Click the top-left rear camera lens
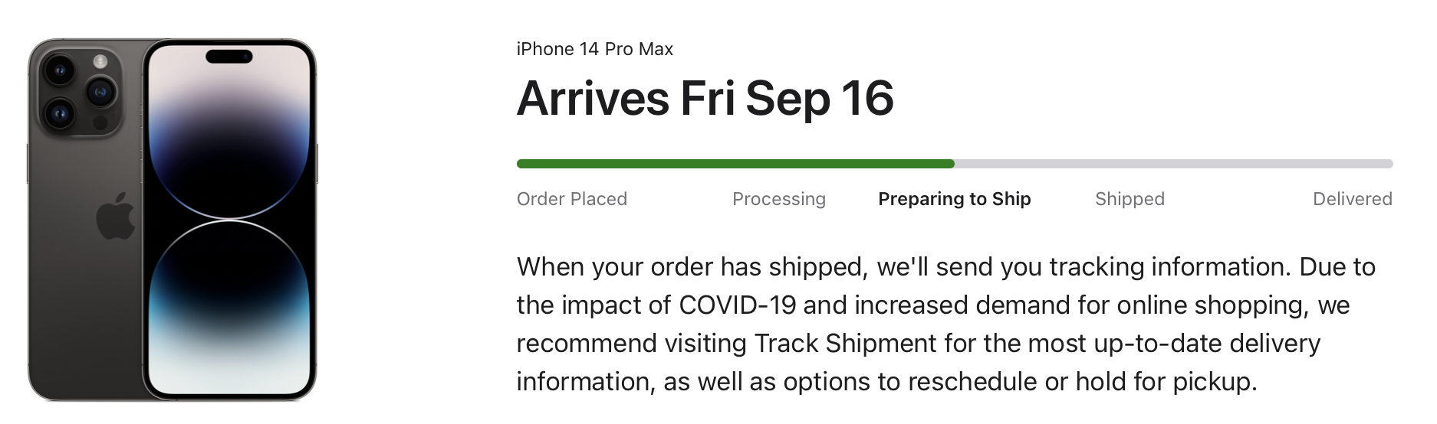The image size is (1437, 424). 59,72
